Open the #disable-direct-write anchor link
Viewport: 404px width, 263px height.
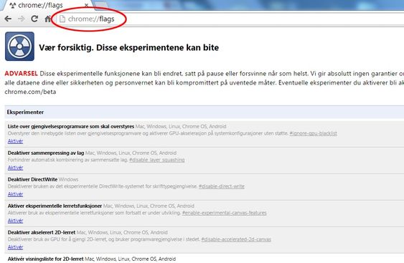pyautogui.click(x=221, y=186)
